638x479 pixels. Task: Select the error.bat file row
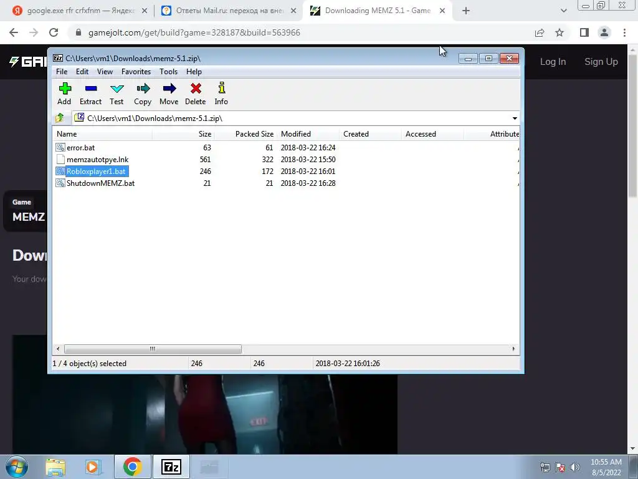[285, 147]
